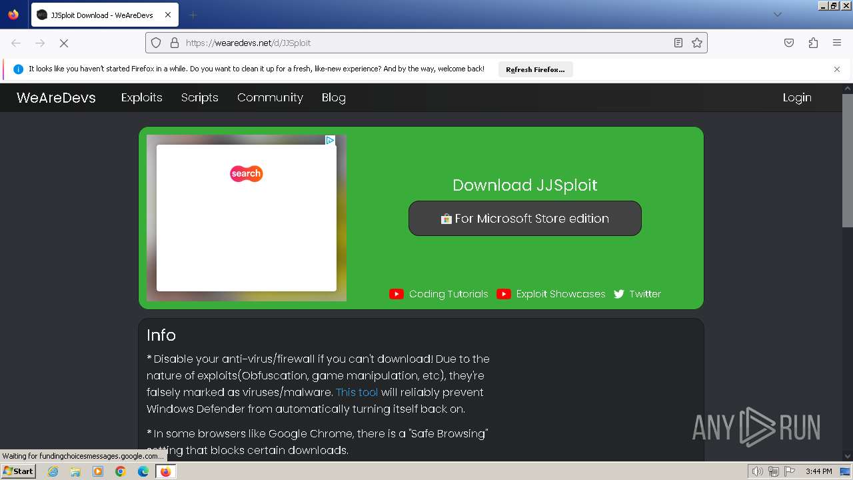
Task: Open File Explorer from taskbar
Action: point(75,471)
